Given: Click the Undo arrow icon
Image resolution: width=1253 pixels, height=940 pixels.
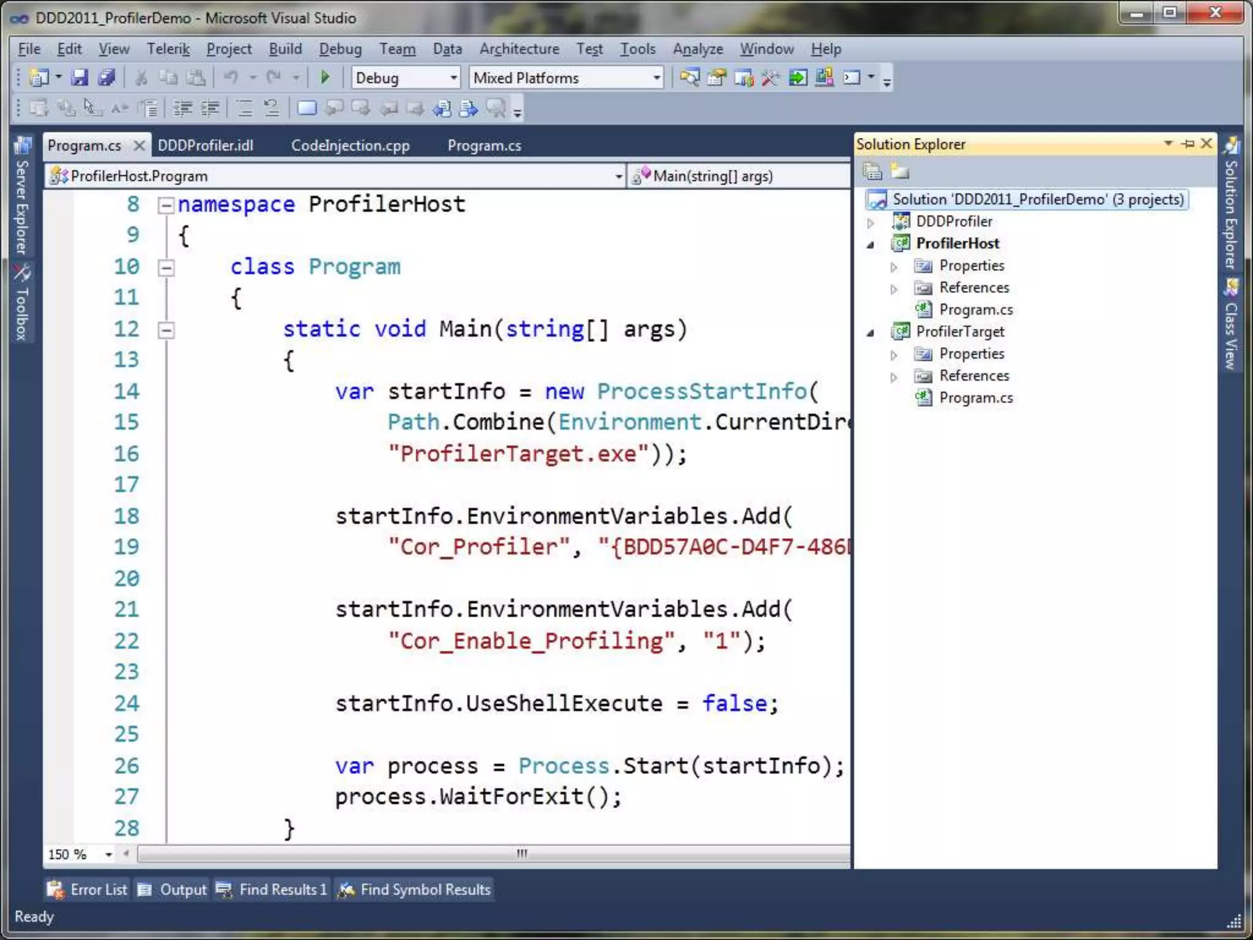Looking at the screenshot, I should [231, 78].
